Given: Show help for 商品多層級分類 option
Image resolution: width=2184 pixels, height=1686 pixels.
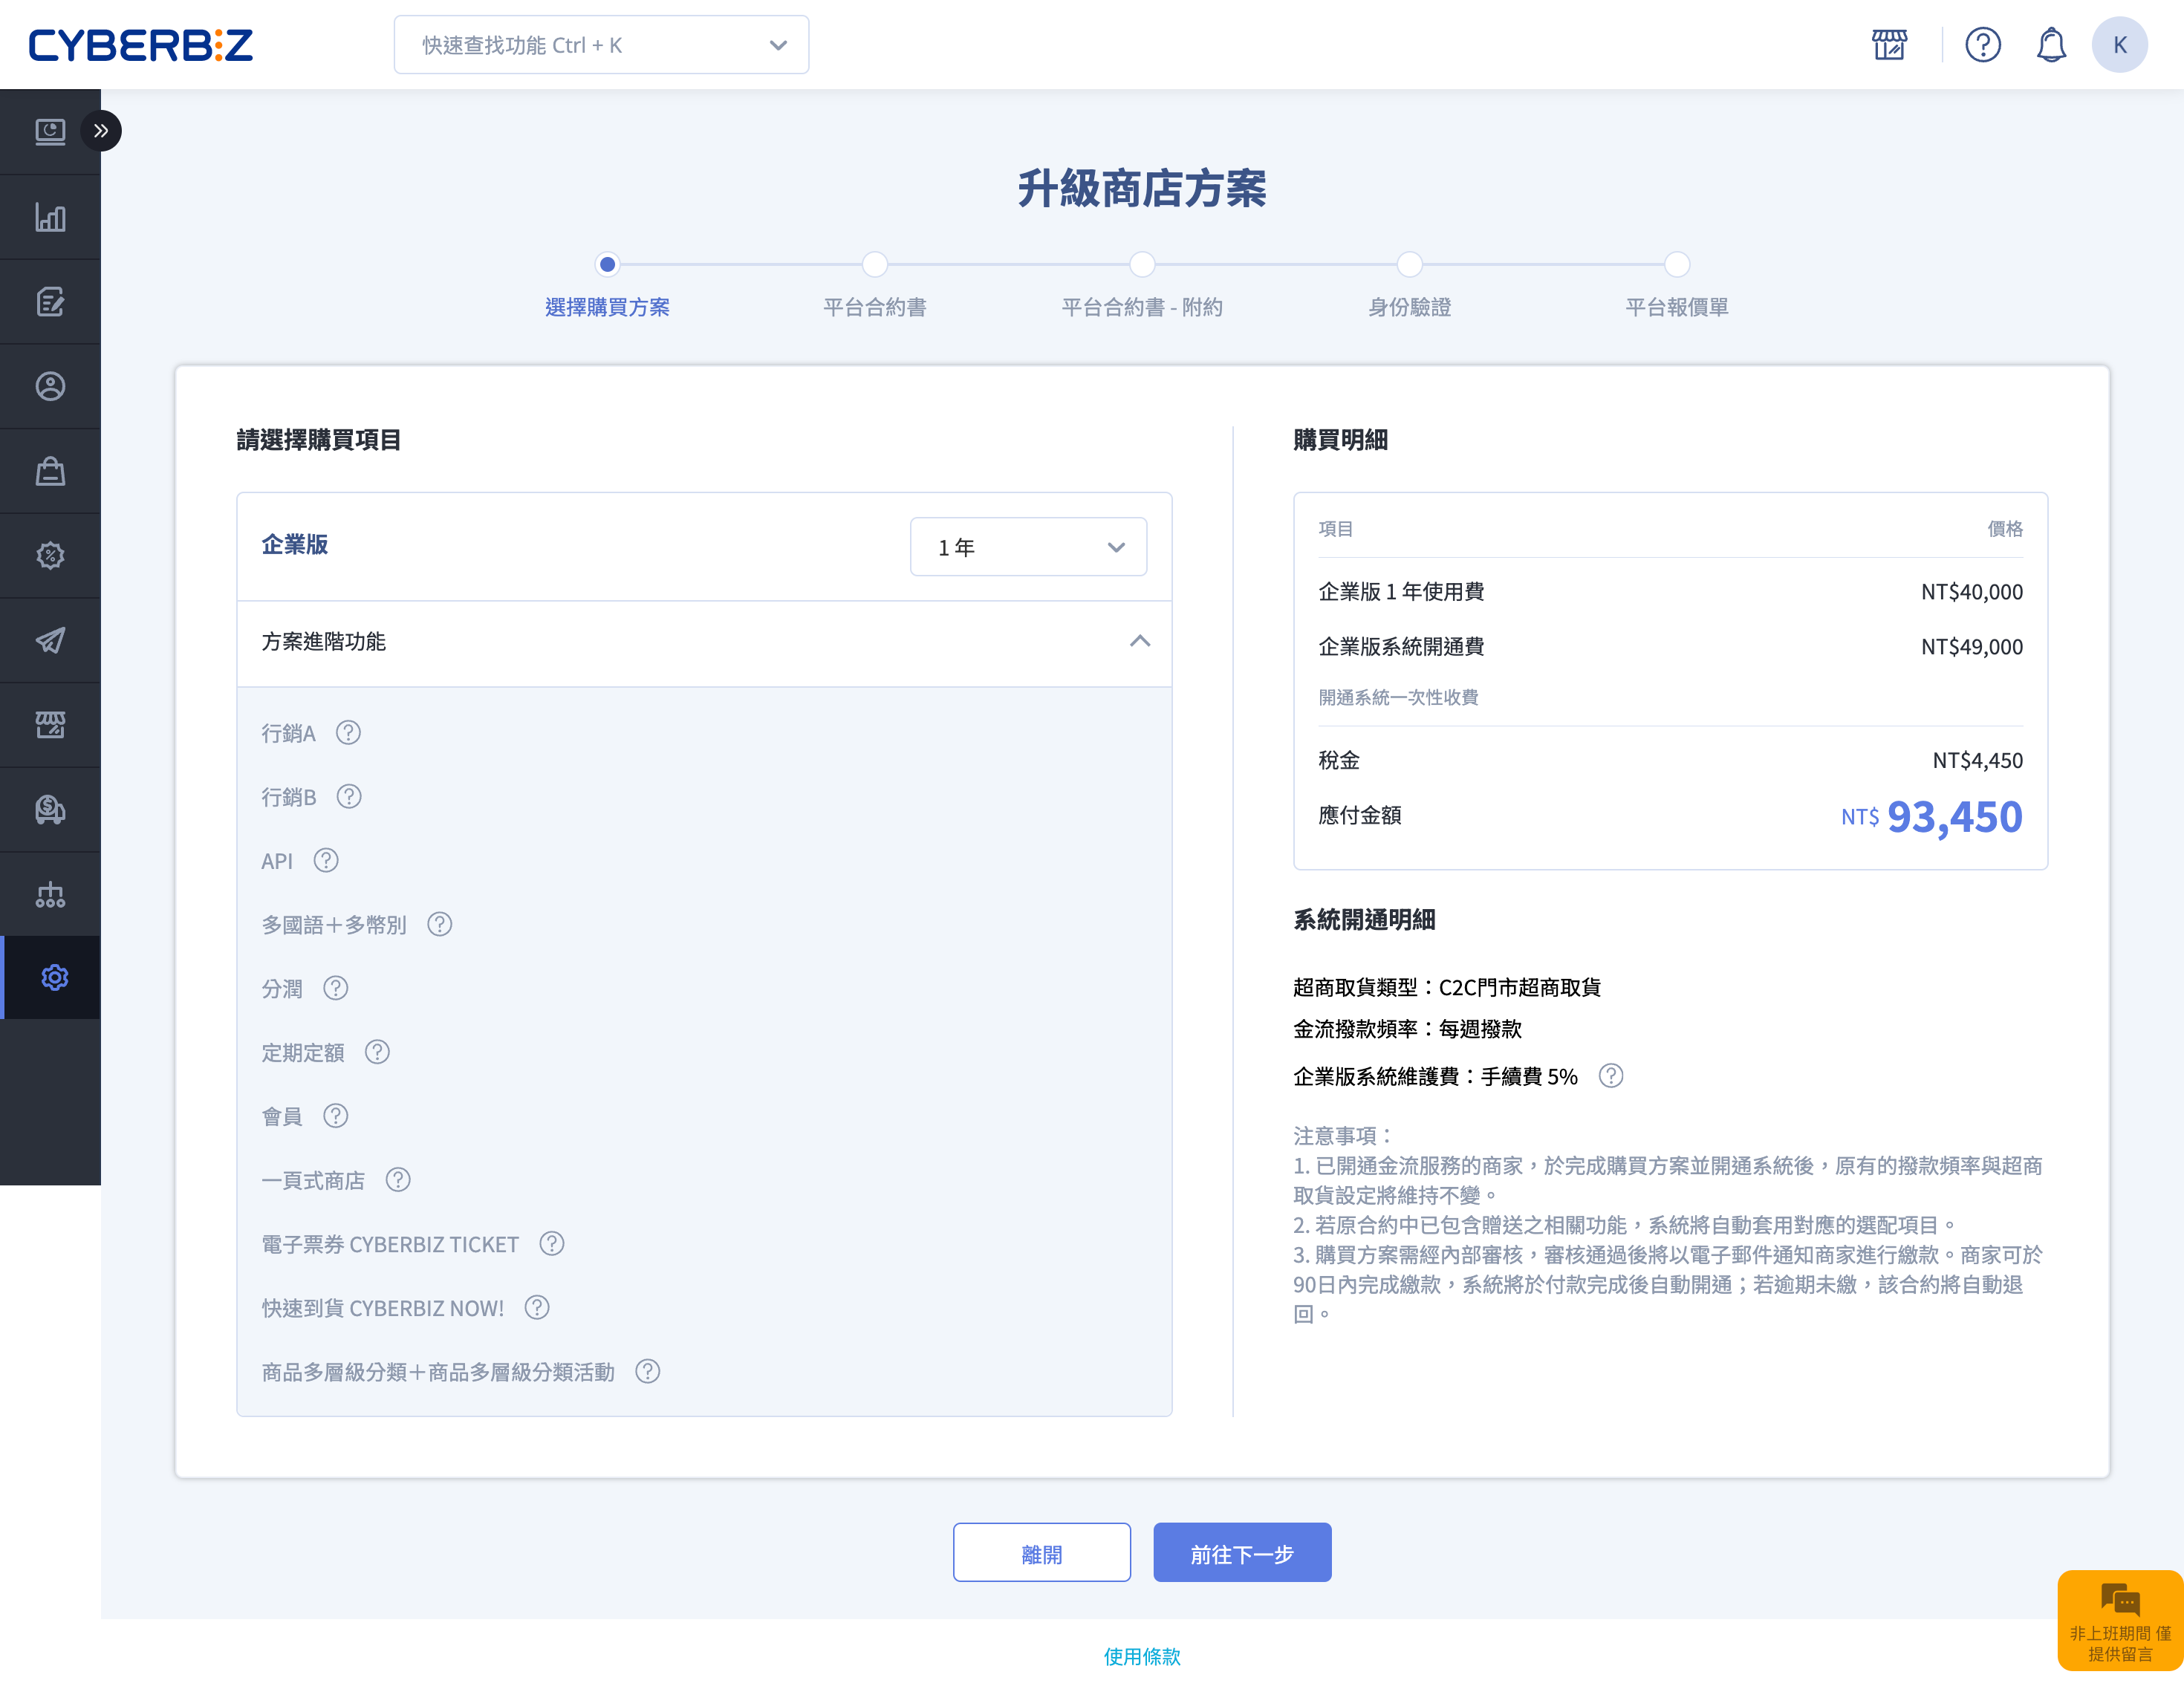Looking at the screenshot, I should [648, 1372].
